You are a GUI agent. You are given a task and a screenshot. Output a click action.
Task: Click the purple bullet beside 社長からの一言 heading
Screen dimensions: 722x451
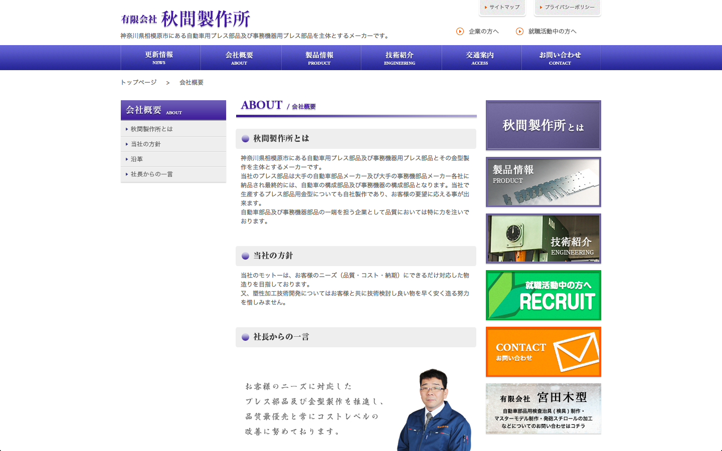pyautogui.click(x=245, y=337)
